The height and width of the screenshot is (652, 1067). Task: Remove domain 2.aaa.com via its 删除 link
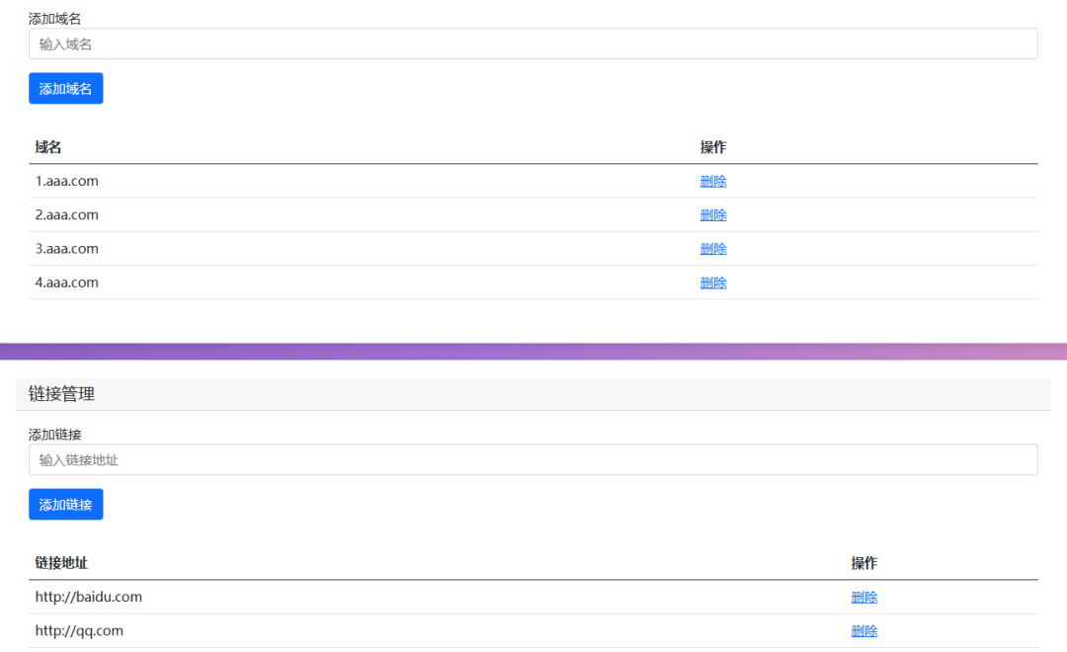point(713,215)
